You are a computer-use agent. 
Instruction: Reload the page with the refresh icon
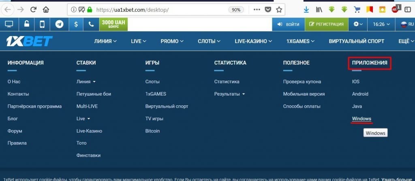click(x=33, y=10)
